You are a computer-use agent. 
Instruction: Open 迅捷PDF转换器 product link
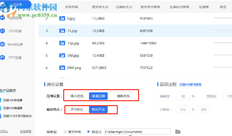click(13, 100)
